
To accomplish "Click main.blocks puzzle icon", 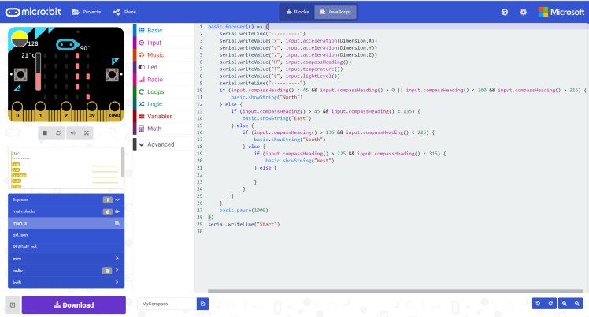I will (117, 211).
